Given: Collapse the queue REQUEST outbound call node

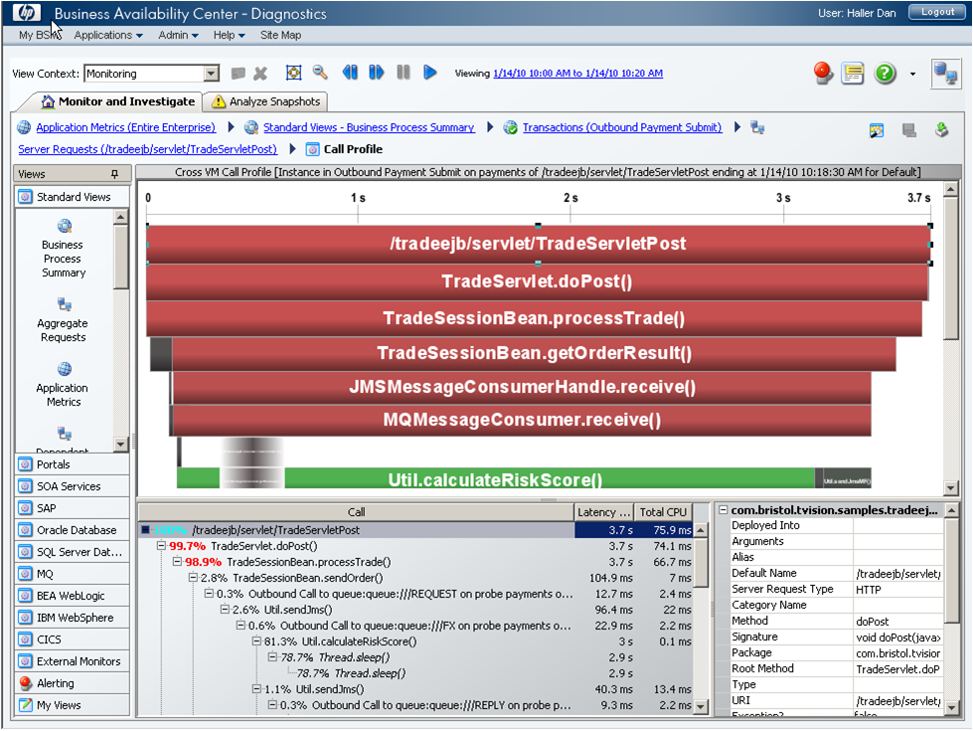Looking at the screenshot, I should pos(209,594).
